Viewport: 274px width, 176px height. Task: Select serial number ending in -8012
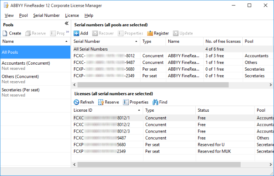coord(172,56)
